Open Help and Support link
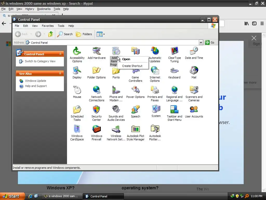 pyautogui.click(x=36, y=86)
